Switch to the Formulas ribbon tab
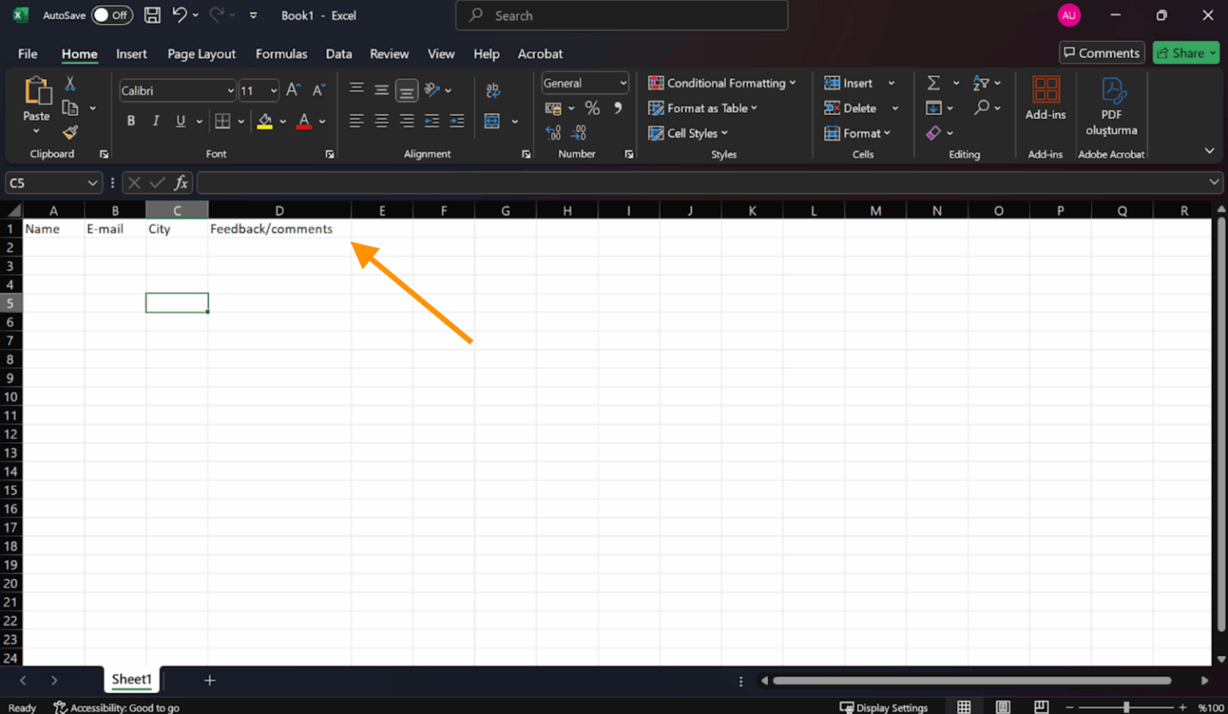This screenshot has width=1228, height=714. pyautogui.click(x=281, y=54)
